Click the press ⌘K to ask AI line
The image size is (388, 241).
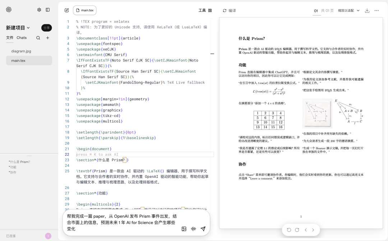(145, 155)
